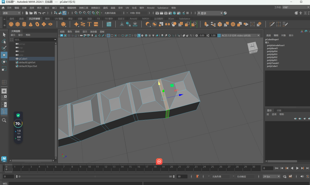Screen dimensions: 310x185
Task: Open the symmetry setting dropdown
Action: click(138, 13)
